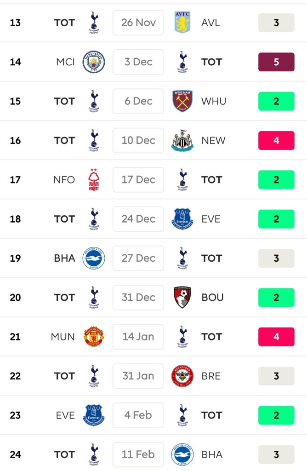Image resolution: width=307 pixels, height=471 pixels.
Task: Select the 10 Dec fixture date box
Action: (x=138, y=140)
